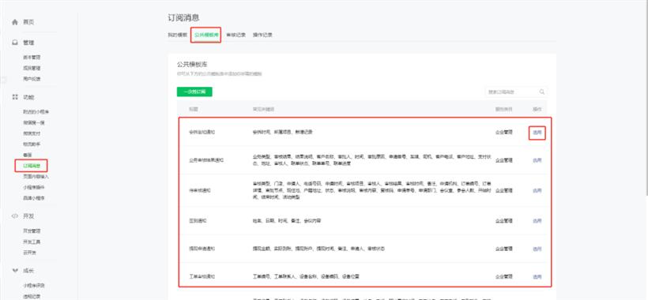
Task: Open 物流助手 in sidebar
Action: 32,144
